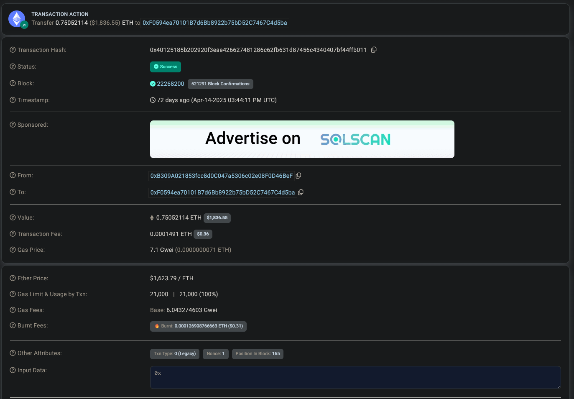Open the From address 0xB309A0...46BeF link

[x=222, y=176]
